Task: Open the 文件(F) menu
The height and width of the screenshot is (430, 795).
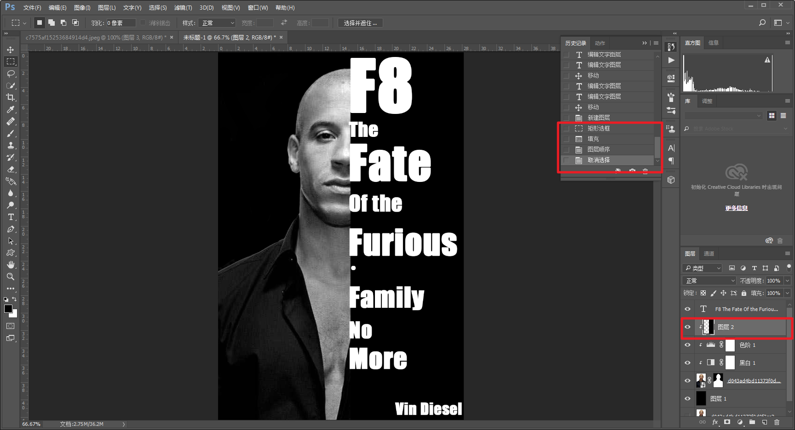Action: pos(32,8)
